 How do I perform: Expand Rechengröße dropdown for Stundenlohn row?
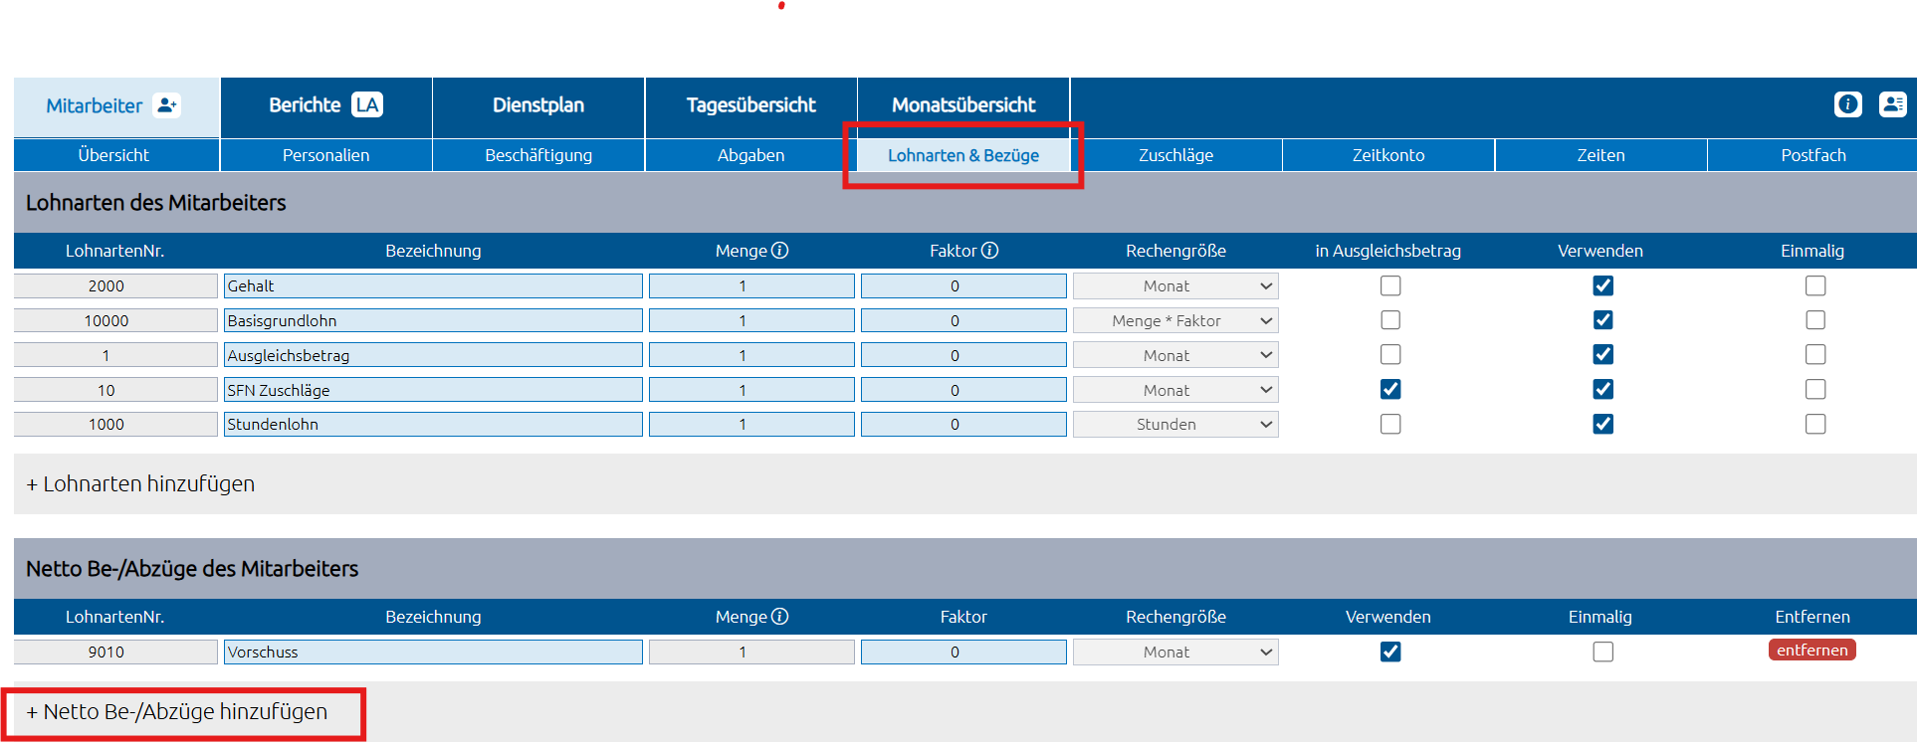pos(1175,425)
